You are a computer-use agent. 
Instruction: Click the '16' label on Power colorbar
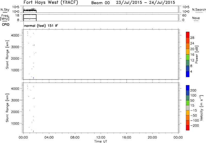(x=192, y=54)
